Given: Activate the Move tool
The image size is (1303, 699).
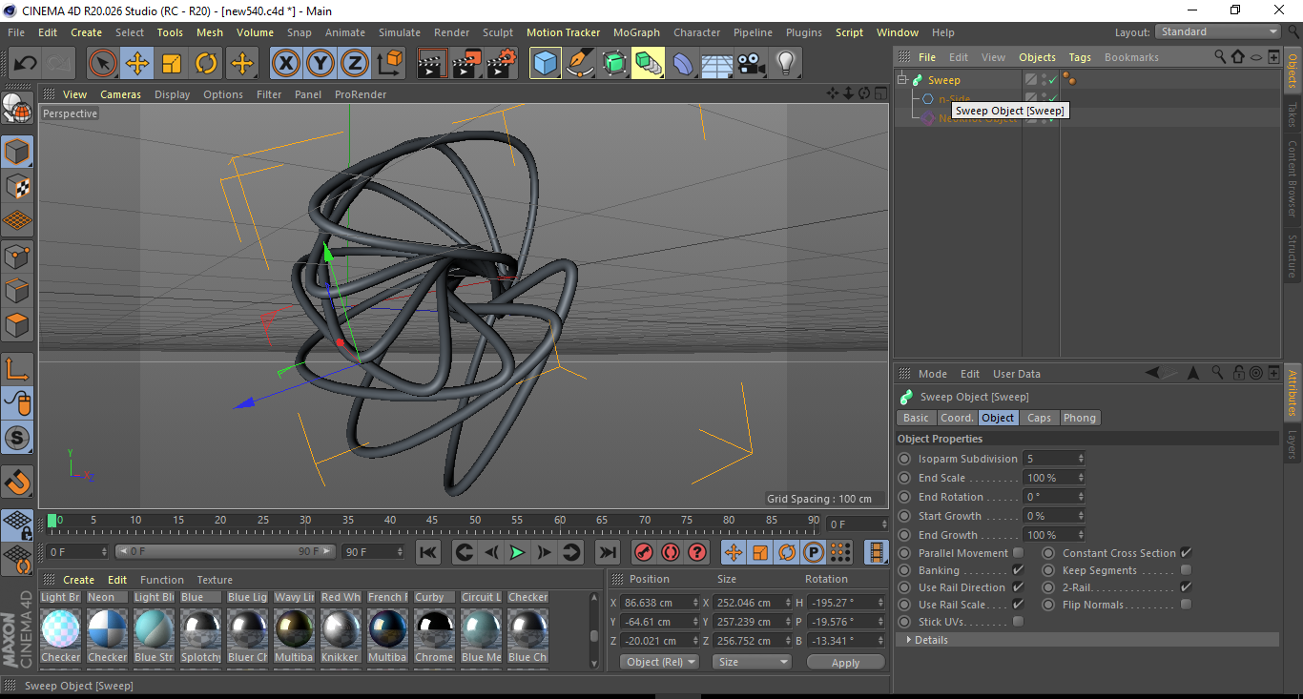Looking at the screenshot, I should (x=137, y=64).
